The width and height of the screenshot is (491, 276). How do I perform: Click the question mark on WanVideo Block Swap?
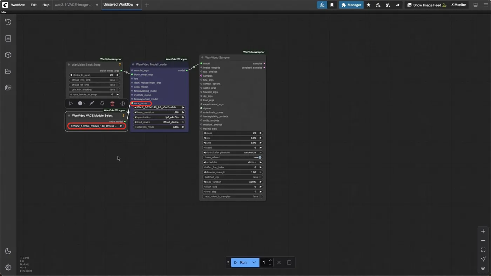point(120,64)
